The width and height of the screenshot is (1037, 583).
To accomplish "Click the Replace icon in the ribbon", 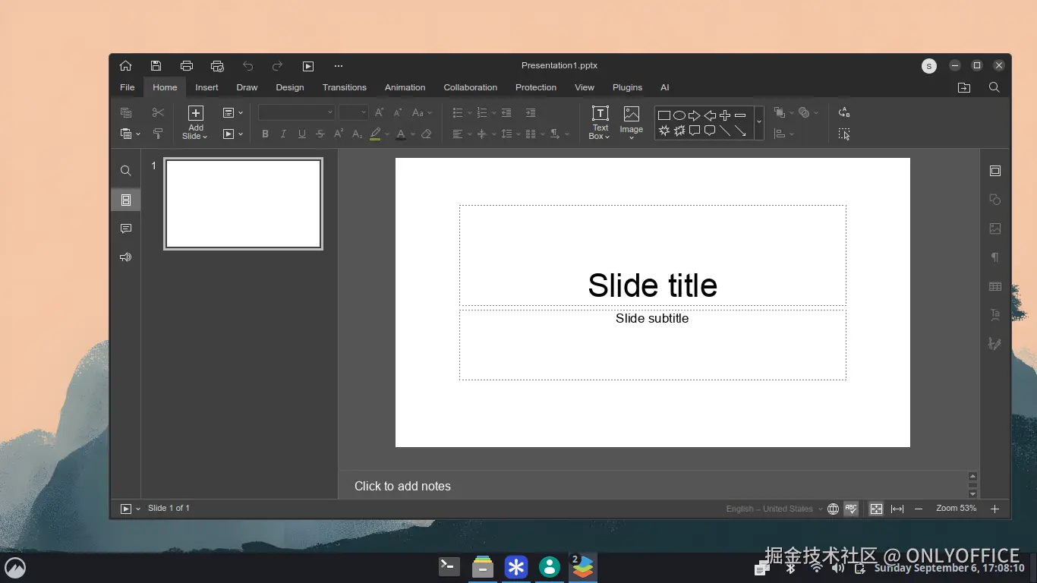I will point(843,112).
